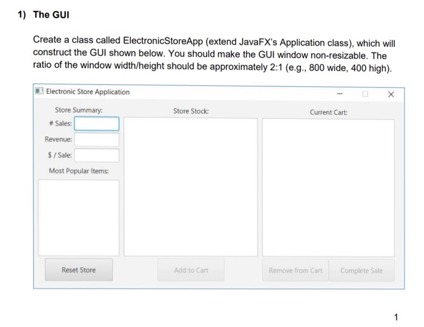Select the Store Stock list box
Image resolution: width=424 pixels, height=327 pixels.
191,187
